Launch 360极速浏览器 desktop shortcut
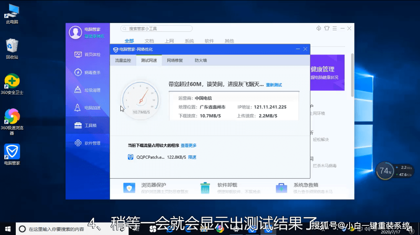This screenshot has width=420, height=235. pyautogui.click(x=12, y=117)
